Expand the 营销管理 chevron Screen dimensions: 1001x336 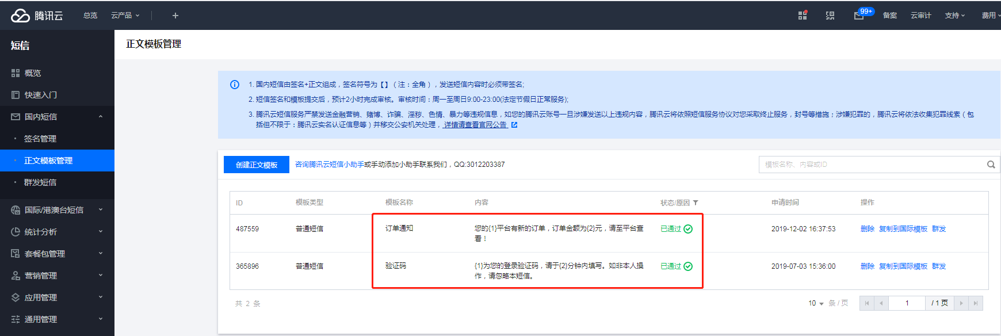tap(101, 276)
